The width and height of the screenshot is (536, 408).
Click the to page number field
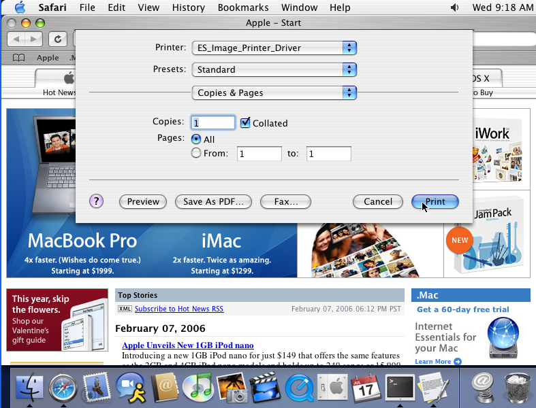pyautogui.click(x=329, y=154)
